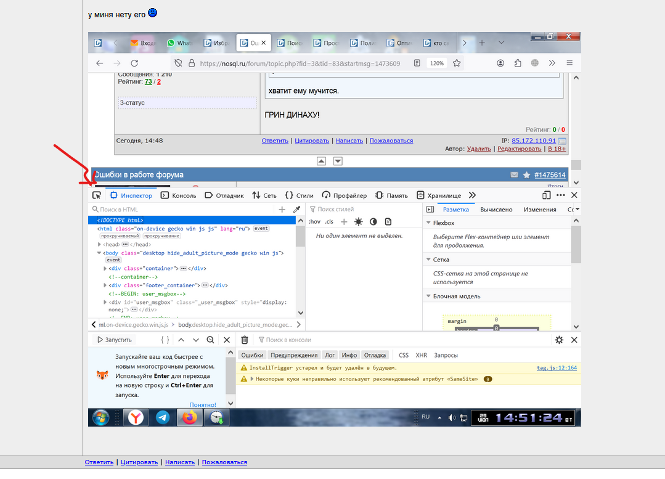Toggle responsive design mode icon
Image resolution: width=665 pixels, height=479 pixels.
(x=546, y=195)
